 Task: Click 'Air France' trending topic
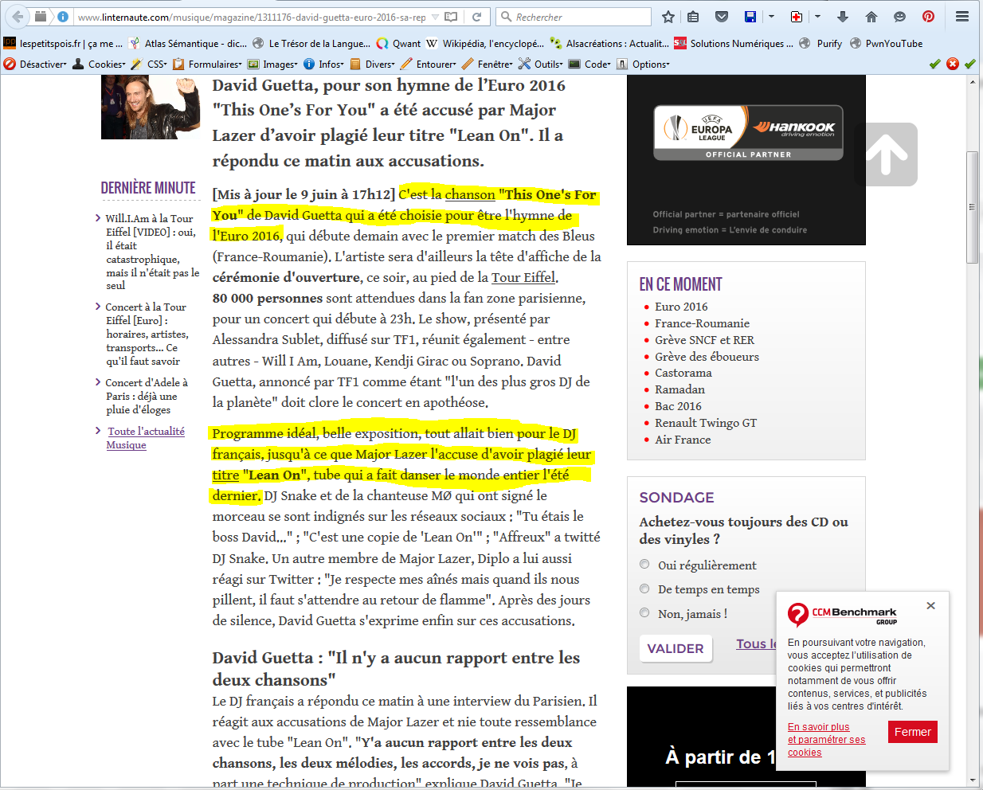pyautogui.click(x=683, y=440)
